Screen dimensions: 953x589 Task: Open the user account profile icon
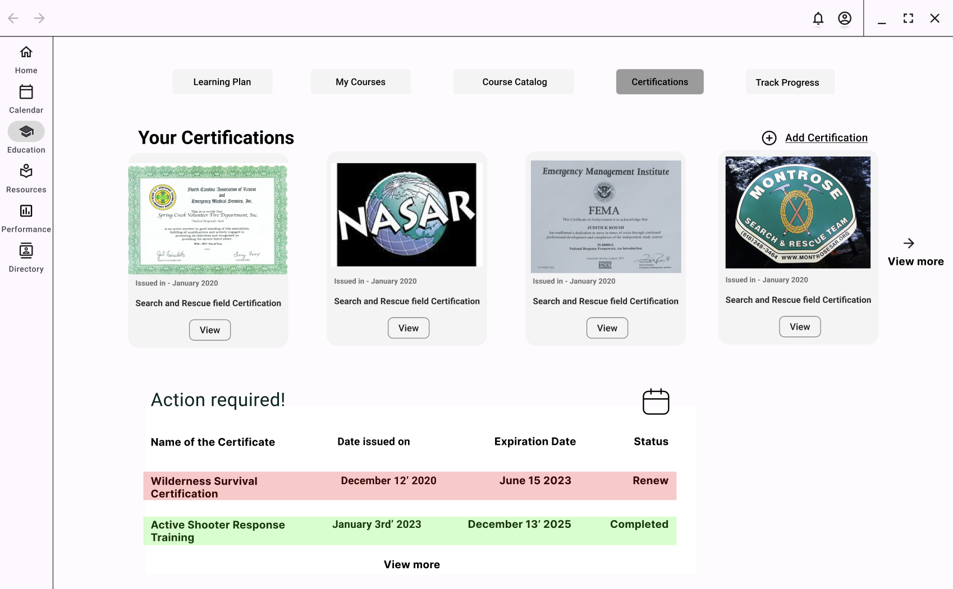[845, 19]
